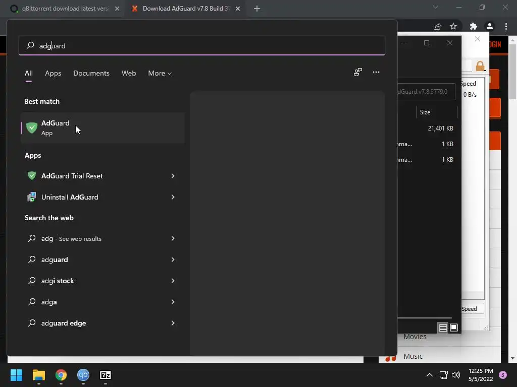Viewport: 517px width, 387px height.
Task: Click the volume speaker tray icon
Action: coord(456,375)
